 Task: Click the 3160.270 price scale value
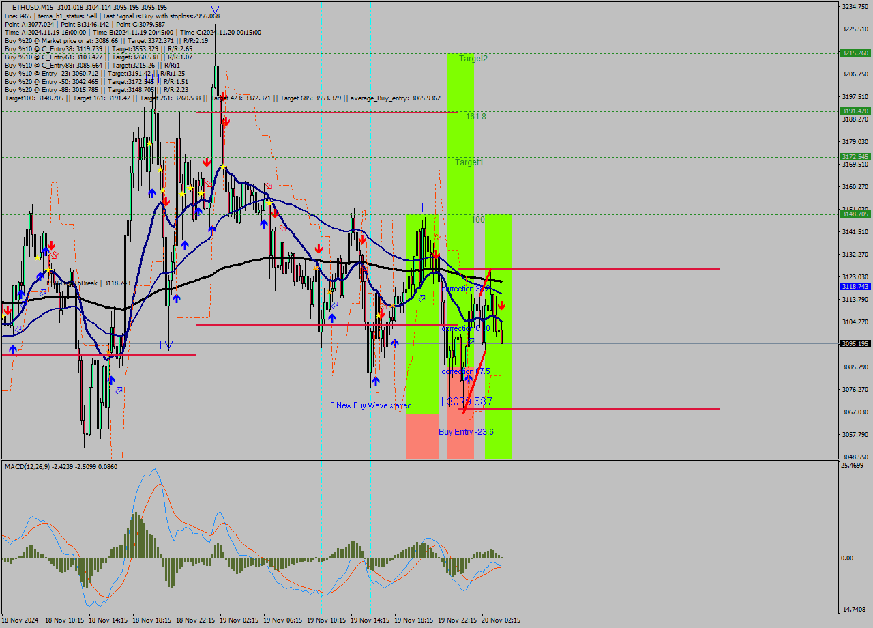pos(855,186)
